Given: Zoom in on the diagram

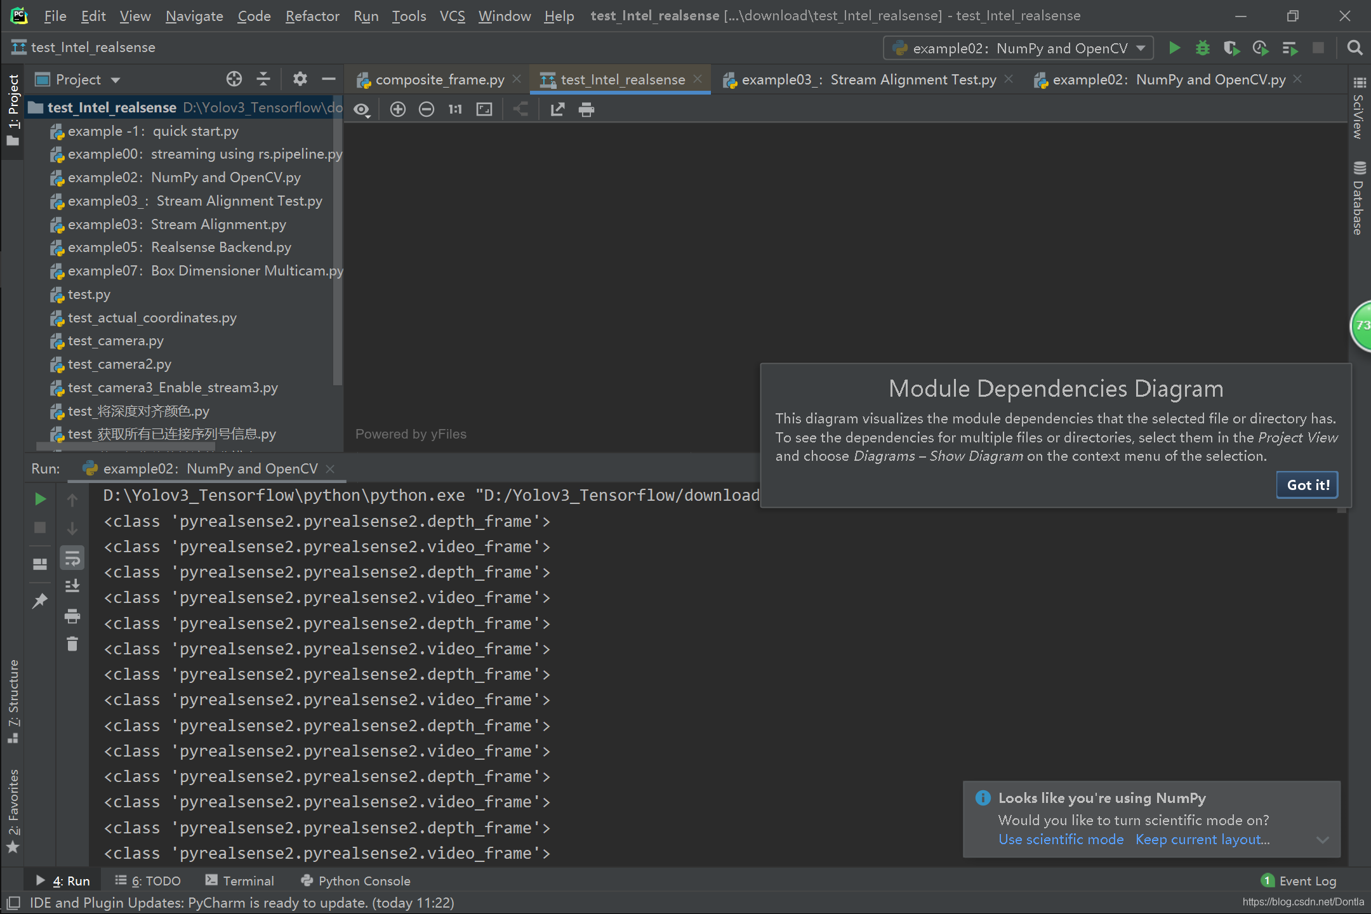Looking at the screenshot, I should [x=398, y=110].
